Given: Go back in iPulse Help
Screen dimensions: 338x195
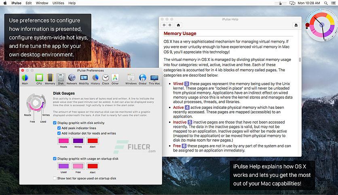Looking at the screenshot, I should coord(164,25).
